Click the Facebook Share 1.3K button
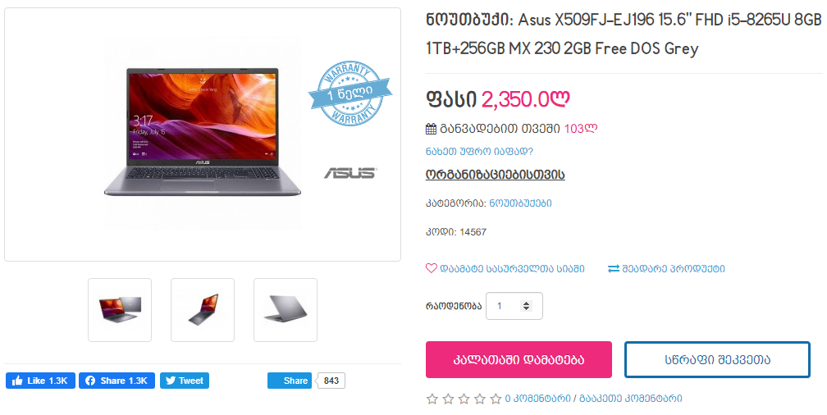The height and width of the screenshot is (415, 827). 117,381
